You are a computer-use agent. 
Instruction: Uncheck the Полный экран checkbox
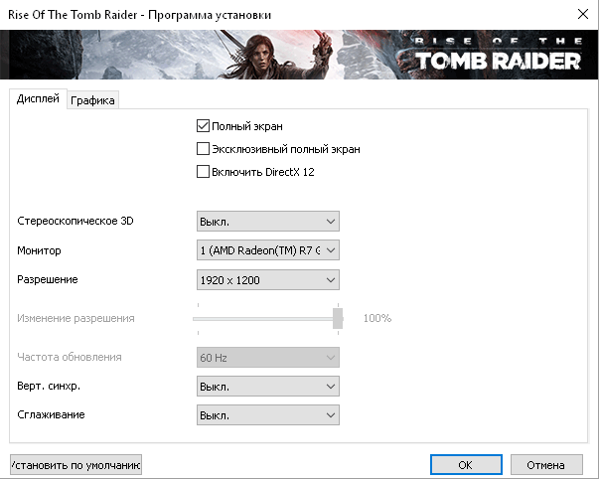[203, 126]
